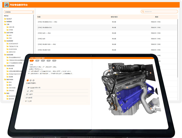Select the first answer option on the tablet quiz
This screenshot has width=182, height=138.
coord(27,88)
